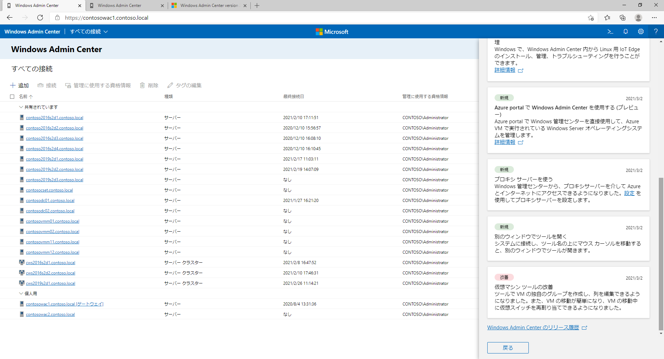Open cws2016s2d2.contoso.local cluster link

click(50, 273)
